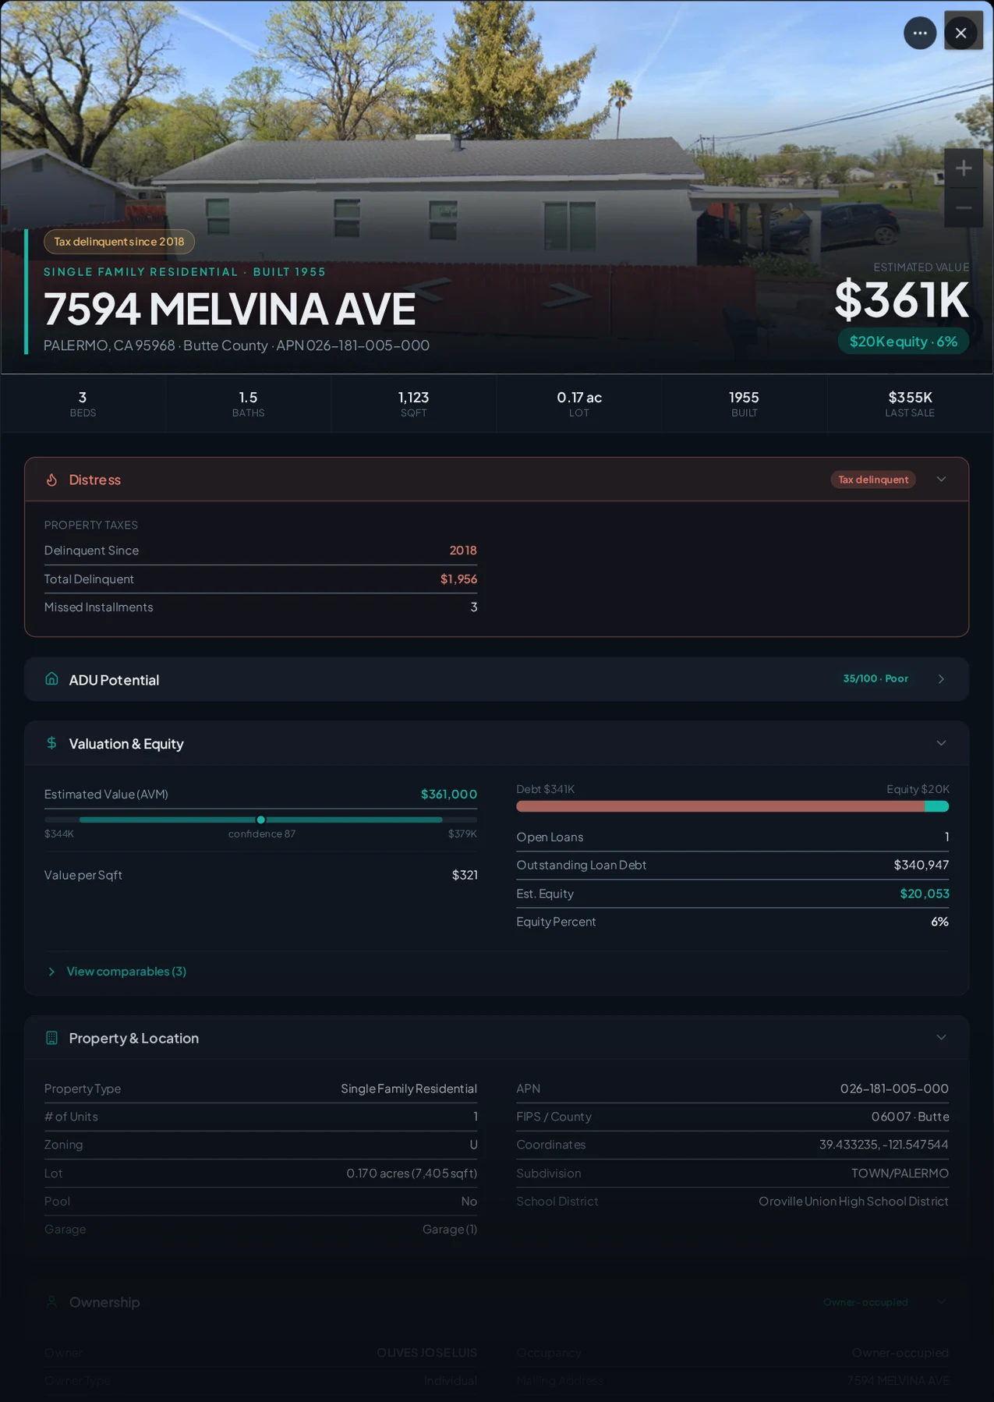Select the 0.17 ac LOT stat

coord(579,404)
